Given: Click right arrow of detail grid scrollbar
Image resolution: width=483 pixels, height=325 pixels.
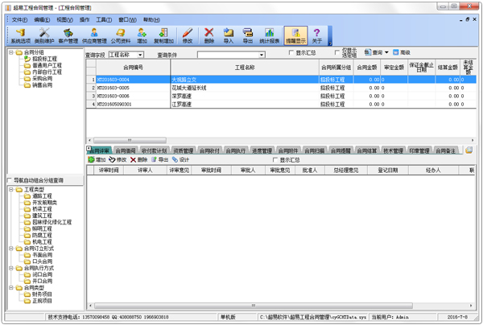Looking at the screenshot, I should tap(471, 306).
